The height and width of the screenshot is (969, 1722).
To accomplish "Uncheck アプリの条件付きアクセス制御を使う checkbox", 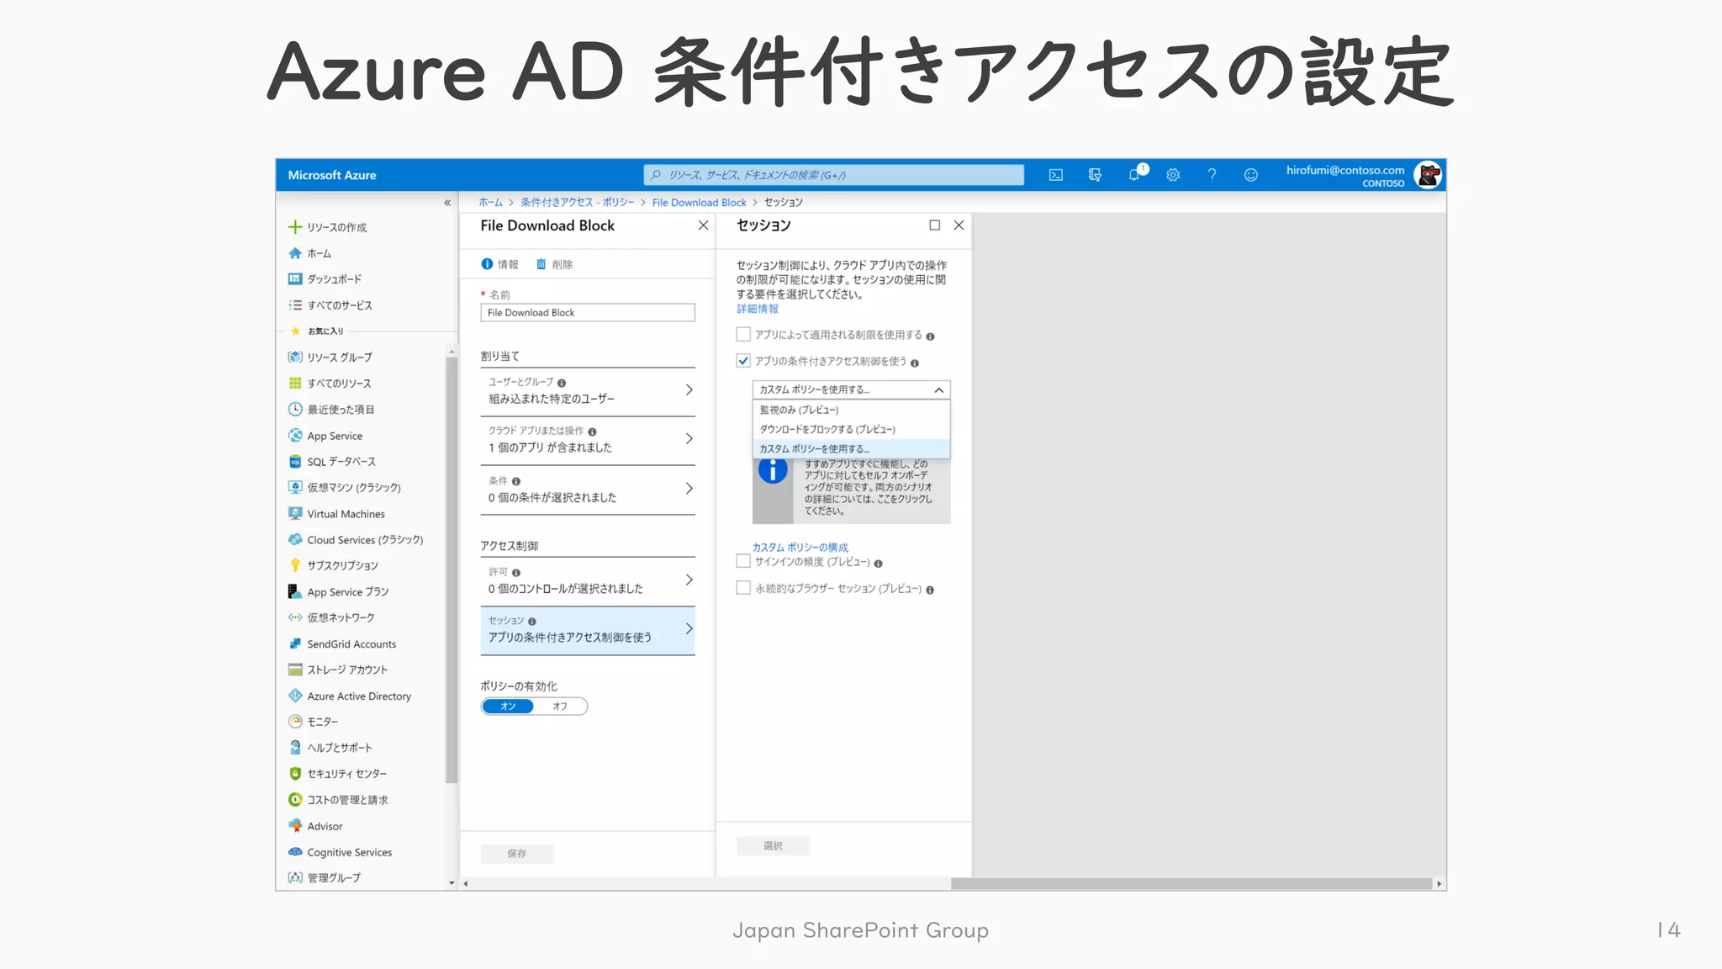I will coord(743,361).
